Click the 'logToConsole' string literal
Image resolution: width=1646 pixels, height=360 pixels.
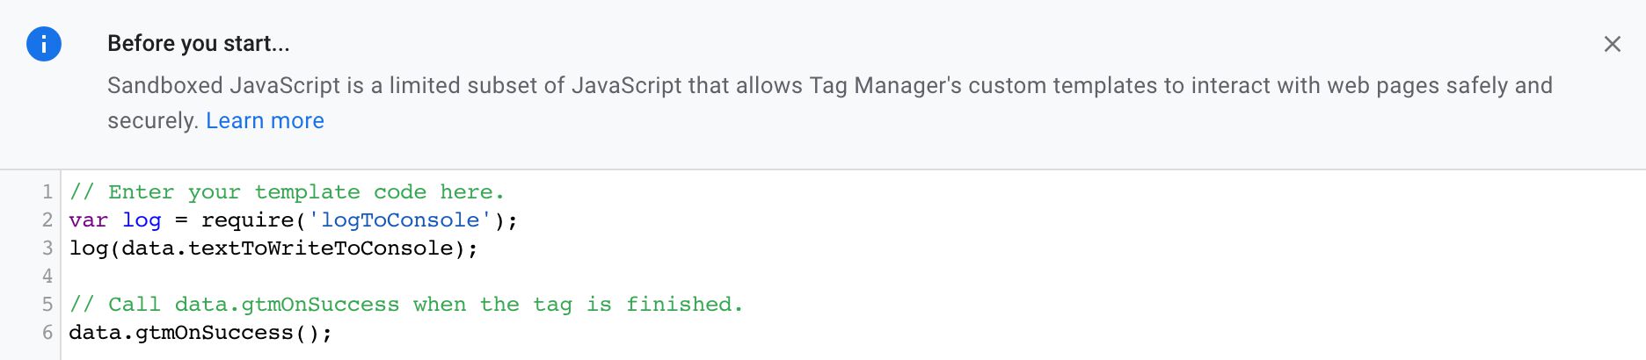coord(400,220)
